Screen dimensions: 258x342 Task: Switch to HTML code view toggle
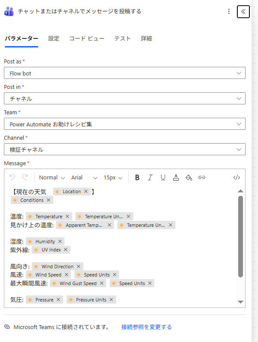236,177
